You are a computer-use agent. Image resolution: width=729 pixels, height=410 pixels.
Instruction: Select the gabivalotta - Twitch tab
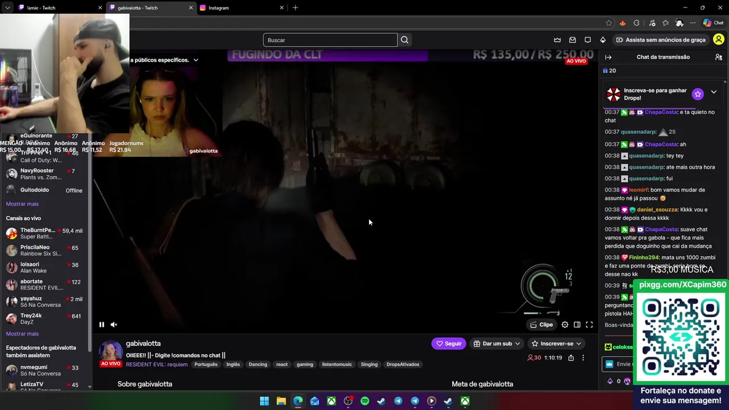[x=150, y=8]
